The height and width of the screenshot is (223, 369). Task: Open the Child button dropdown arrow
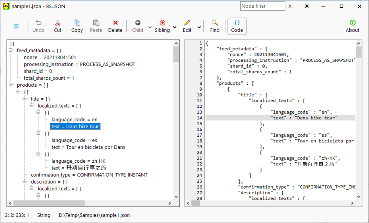point(150,27)
